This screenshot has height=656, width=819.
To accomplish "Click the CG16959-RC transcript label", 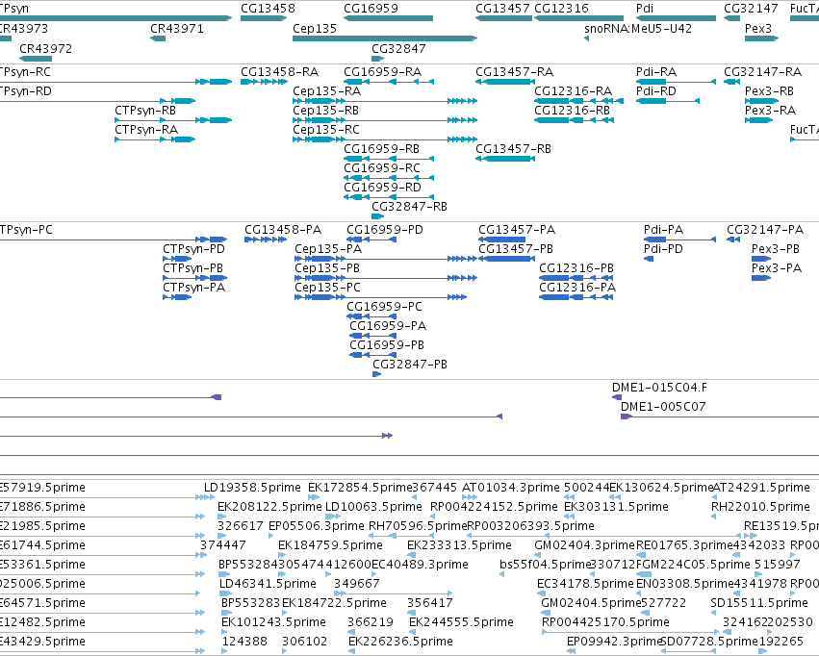I will [x=382, y=168].
